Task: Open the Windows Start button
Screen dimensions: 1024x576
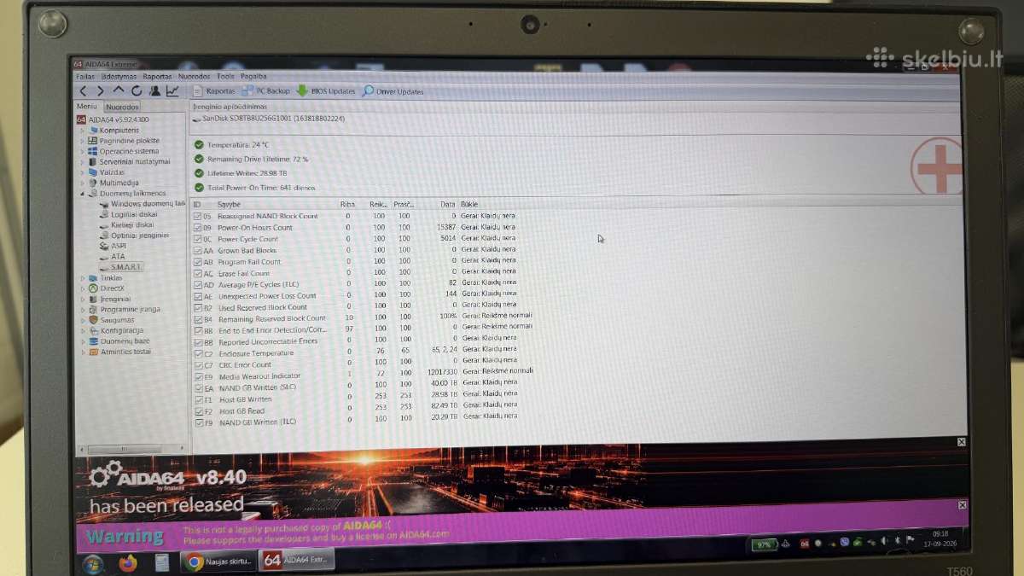Action: [92, 562]
